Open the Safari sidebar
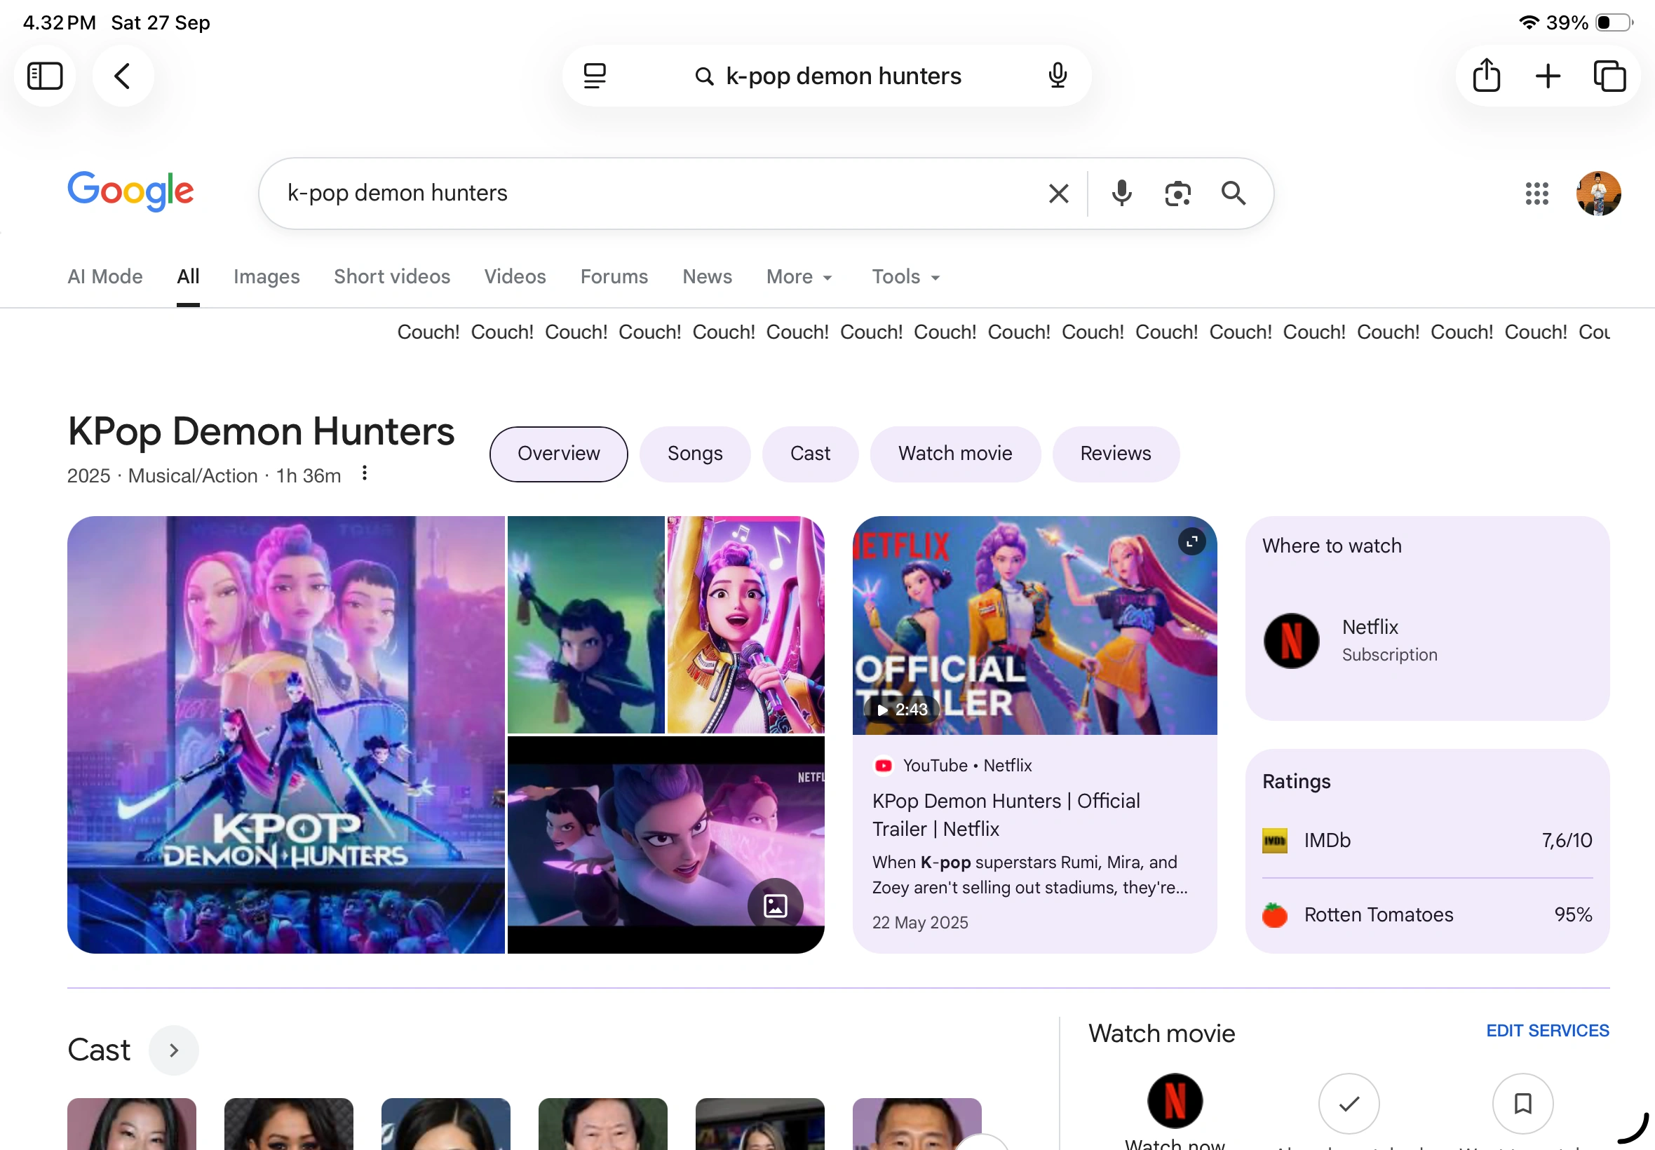The image size is (1655, 1150). point(45,75)
